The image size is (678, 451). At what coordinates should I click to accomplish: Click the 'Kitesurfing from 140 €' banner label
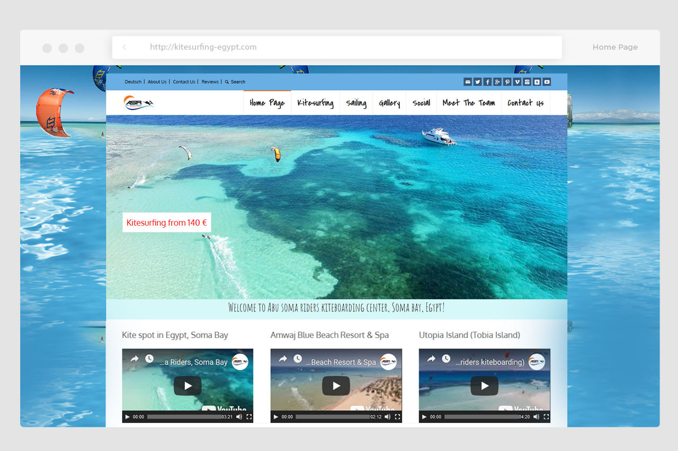(x=167, y=223)
